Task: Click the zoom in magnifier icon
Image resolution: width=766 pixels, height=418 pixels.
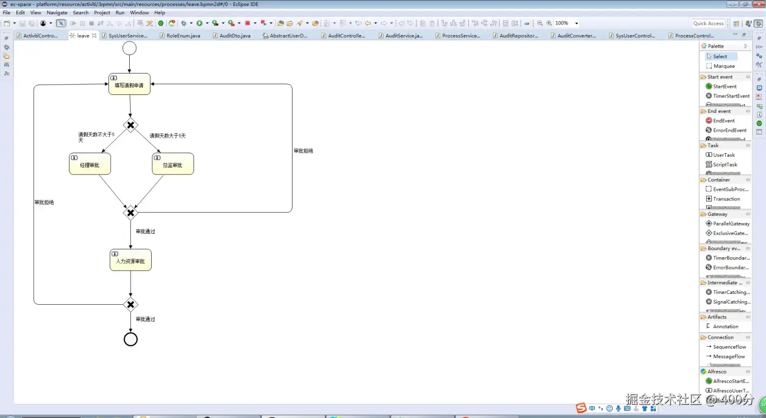Action: click(x=549, y=23)
